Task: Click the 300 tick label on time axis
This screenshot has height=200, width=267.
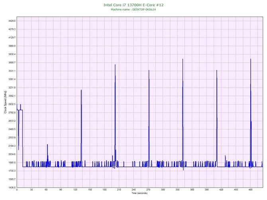Action: (x=163, y=190)
